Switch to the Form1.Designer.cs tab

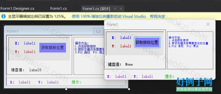[17, 8]
